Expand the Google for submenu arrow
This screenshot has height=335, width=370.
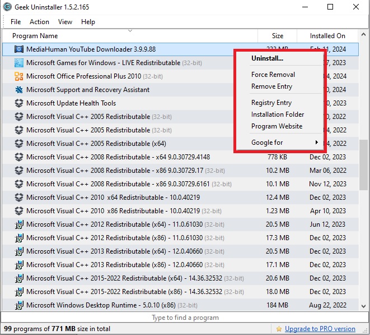317,143
